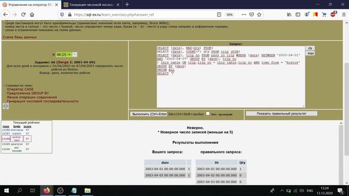Toggle the 'Без проверки' checkbox
The width and height of the screenshot is (349, 196).
point(208,114)
